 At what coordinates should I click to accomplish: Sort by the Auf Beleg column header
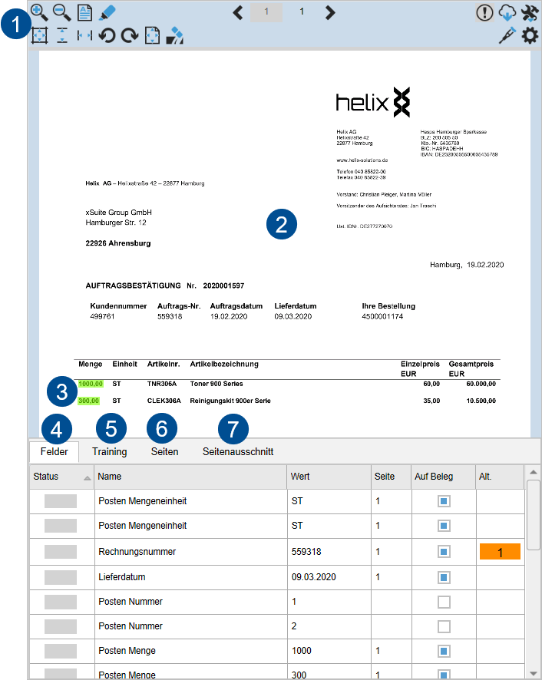tap(443, 476)
